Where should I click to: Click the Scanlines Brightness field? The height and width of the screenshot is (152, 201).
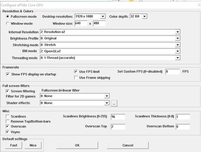(x=118, y=117)
